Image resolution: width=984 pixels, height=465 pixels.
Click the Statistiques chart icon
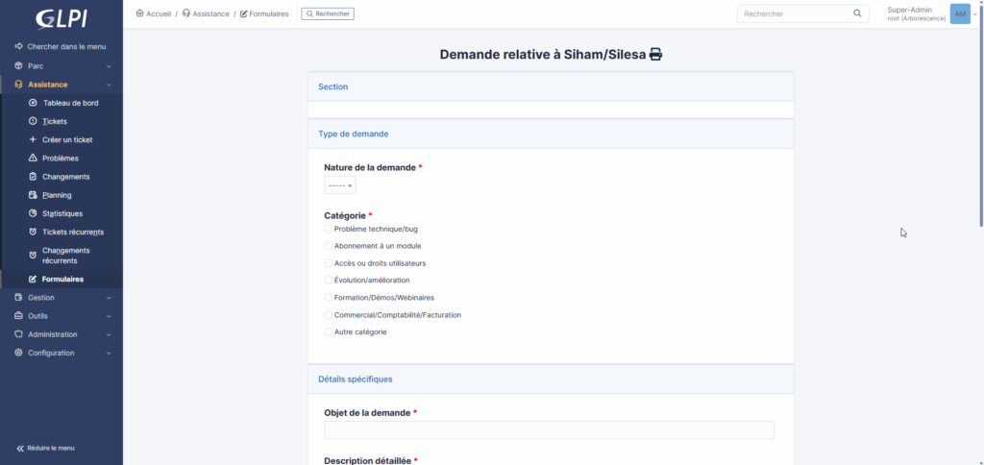[x=34, y=213]
